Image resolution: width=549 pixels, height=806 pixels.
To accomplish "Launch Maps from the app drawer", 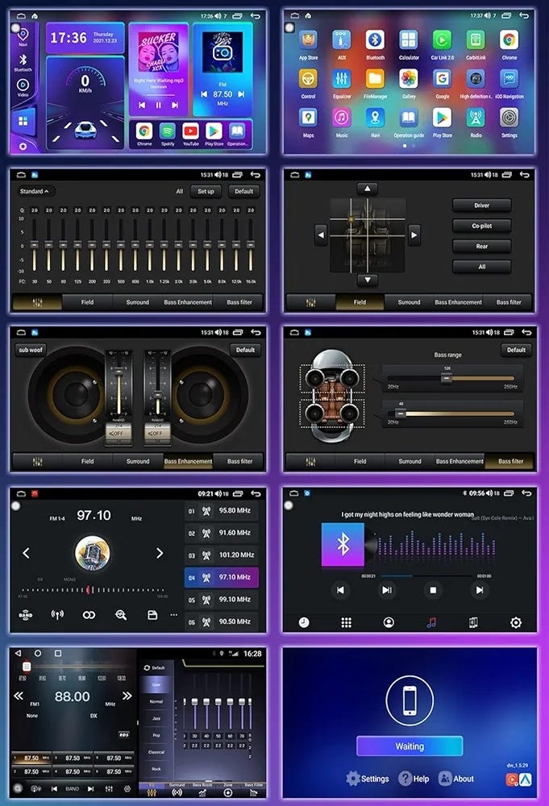I will [x=309, y=123].
